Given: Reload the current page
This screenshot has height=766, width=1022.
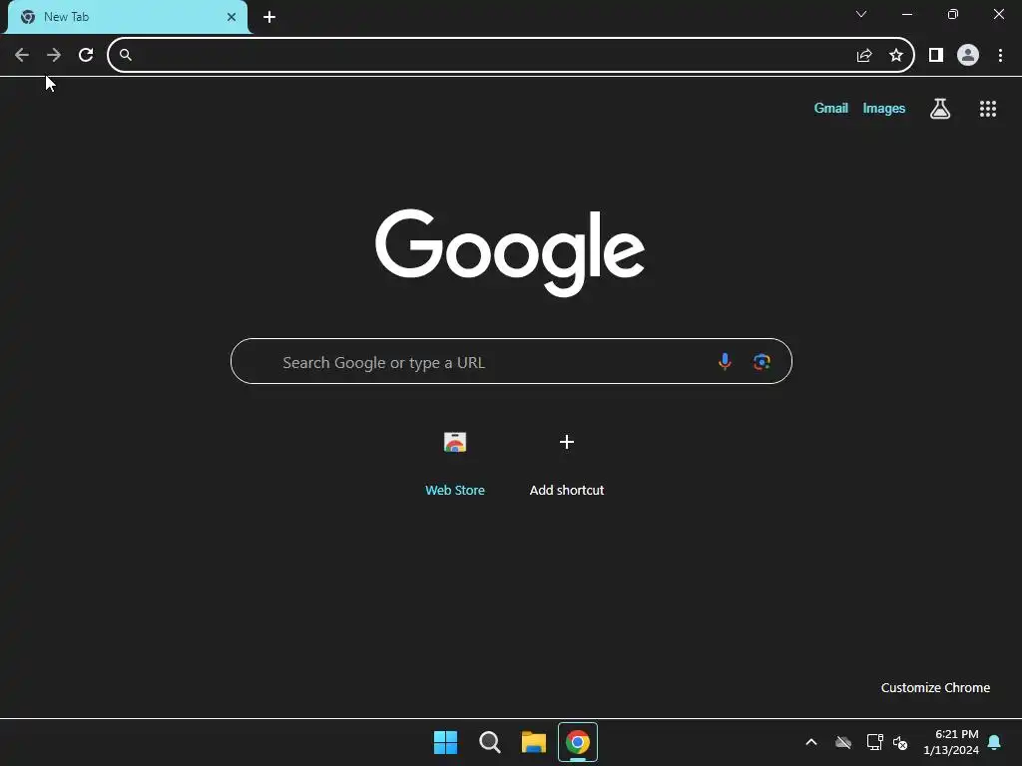Looking at the screenshot, I should [x=86, y=56].
